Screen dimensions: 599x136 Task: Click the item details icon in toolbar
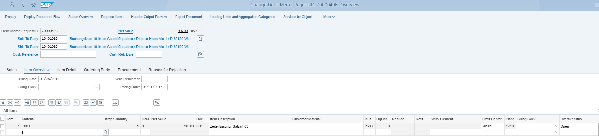[3, 102]
